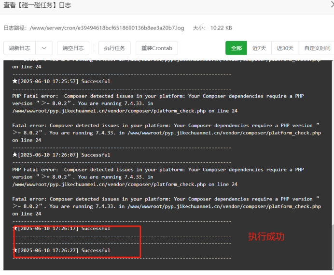Open the 自定义时间 custom time filter
This screenshot has width=334, height=275.
pos(317,48)
